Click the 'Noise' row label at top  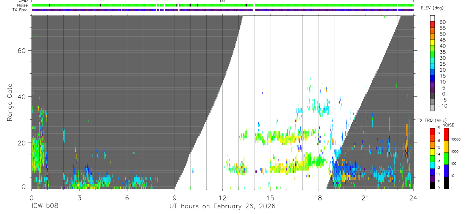(23, 5)
